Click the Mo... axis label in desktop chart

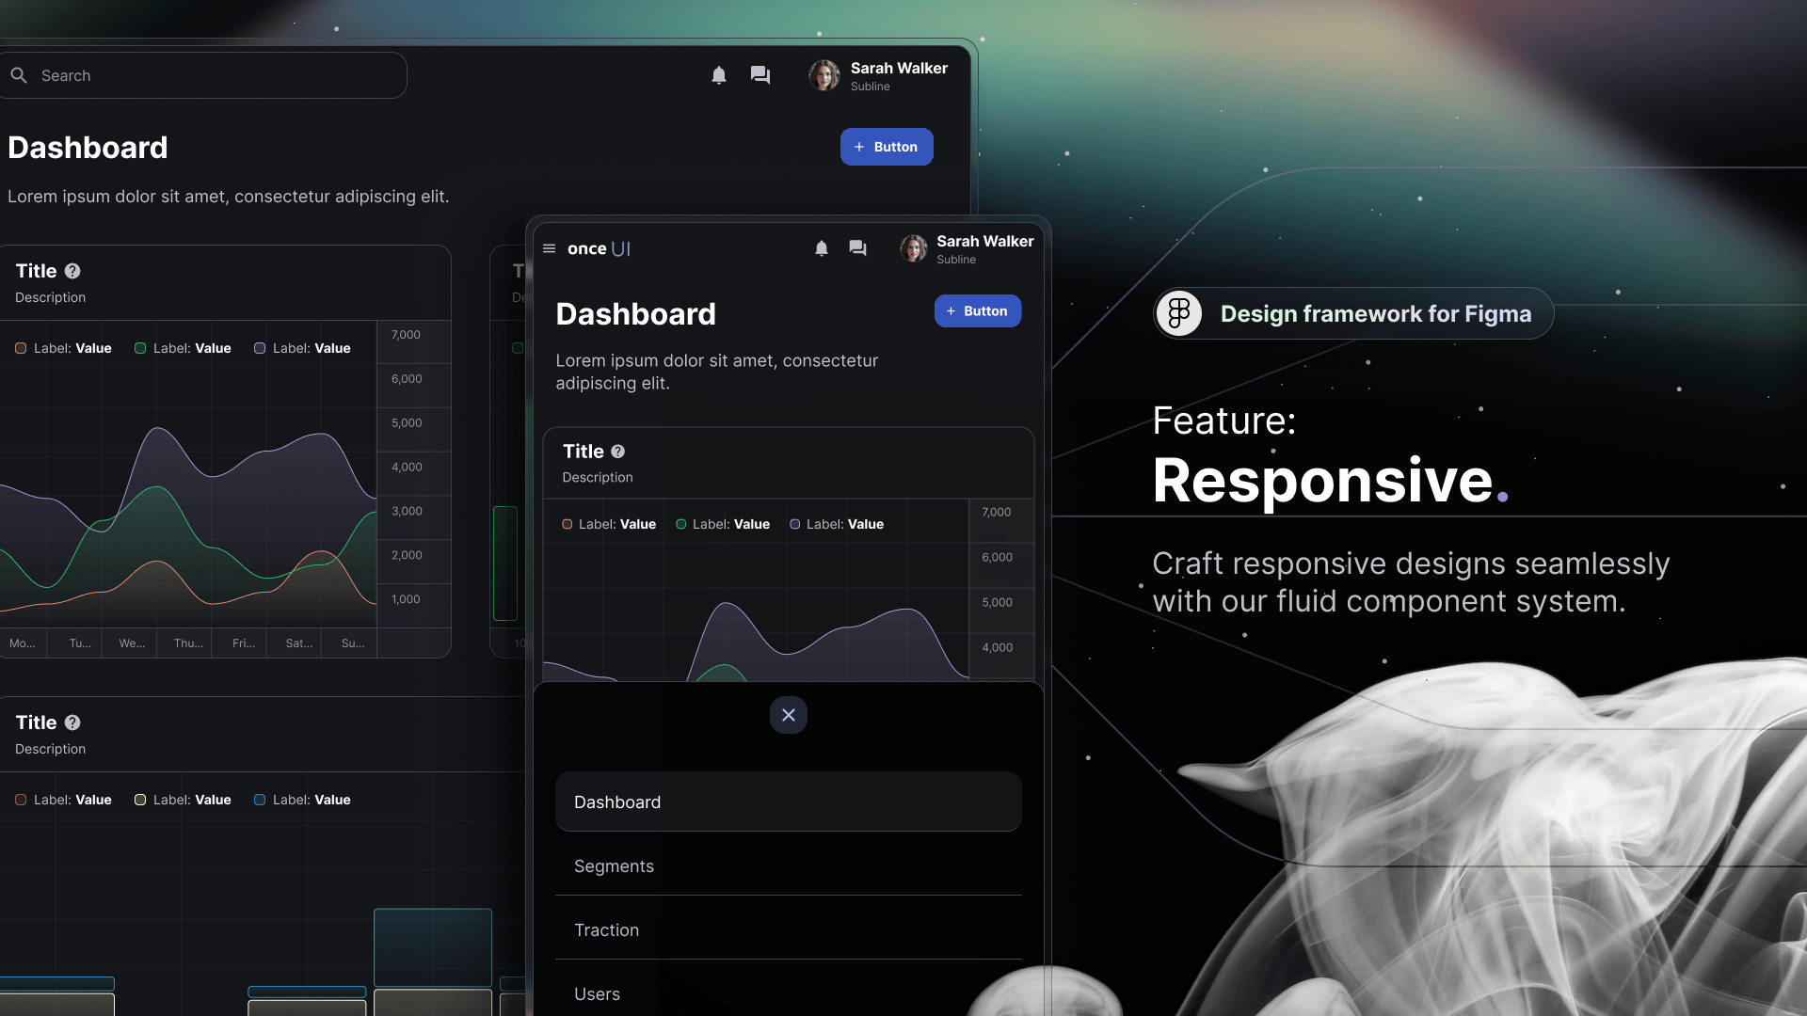pyautogui.click(x=23, y=643)
